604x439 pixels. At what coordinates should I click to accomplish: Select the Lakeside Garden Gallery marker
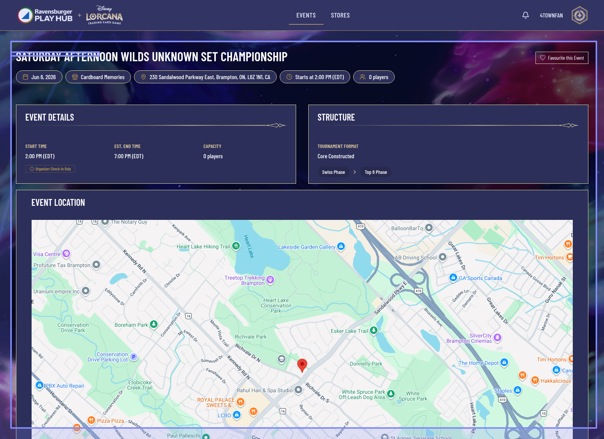341,247
